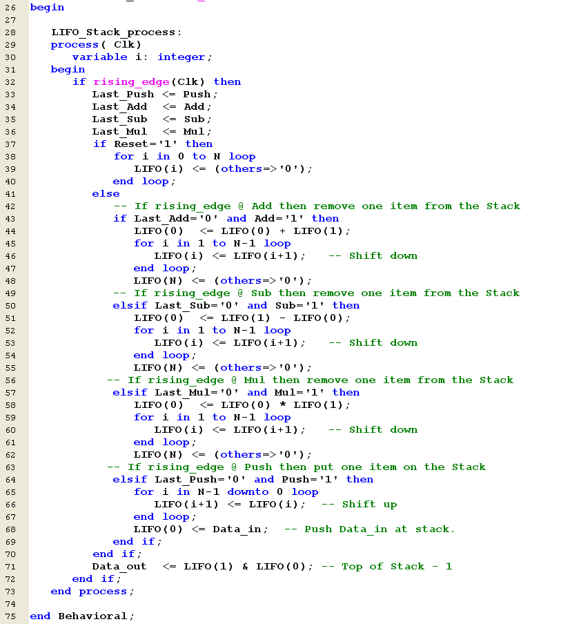Click 'variable i: integer;' declaration
This screenshot has width=561, height=624.
(142, 57)
